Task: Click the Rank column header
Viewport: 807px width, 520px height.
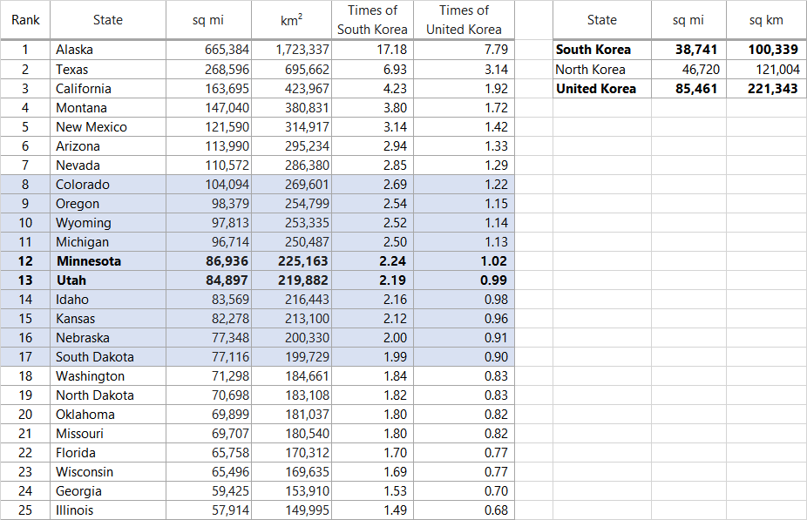Action: pos(25,20)
